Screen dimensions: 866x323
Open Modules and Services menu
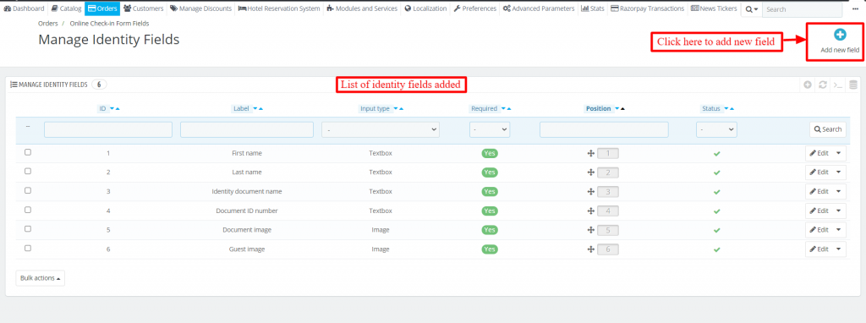click(362, 8)
